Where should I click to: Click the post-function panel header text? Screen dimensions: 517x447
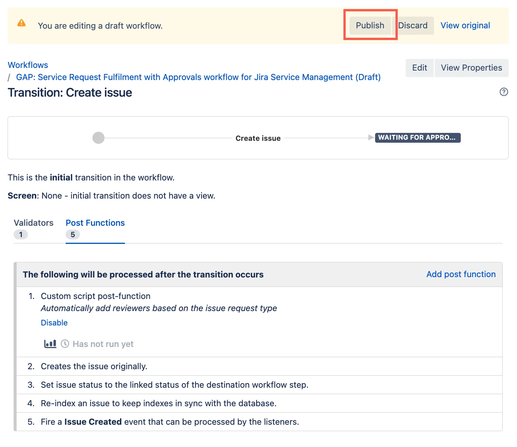coord(143,274)
